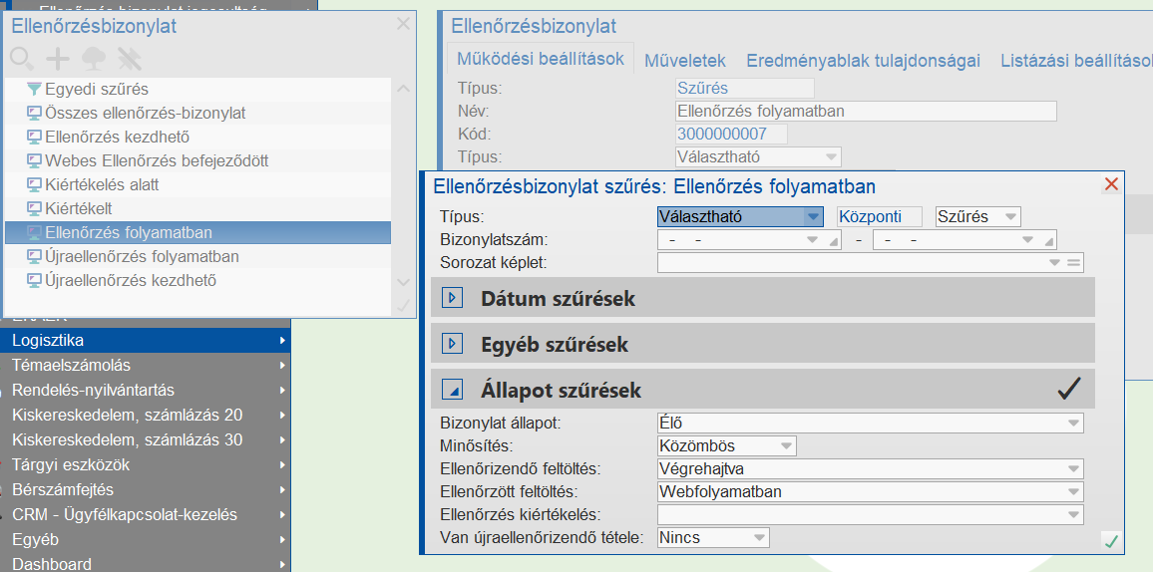
Task: Open second Bizonylatszám range dropdown
Action: pyautogui.click(x=1028, y=240)
